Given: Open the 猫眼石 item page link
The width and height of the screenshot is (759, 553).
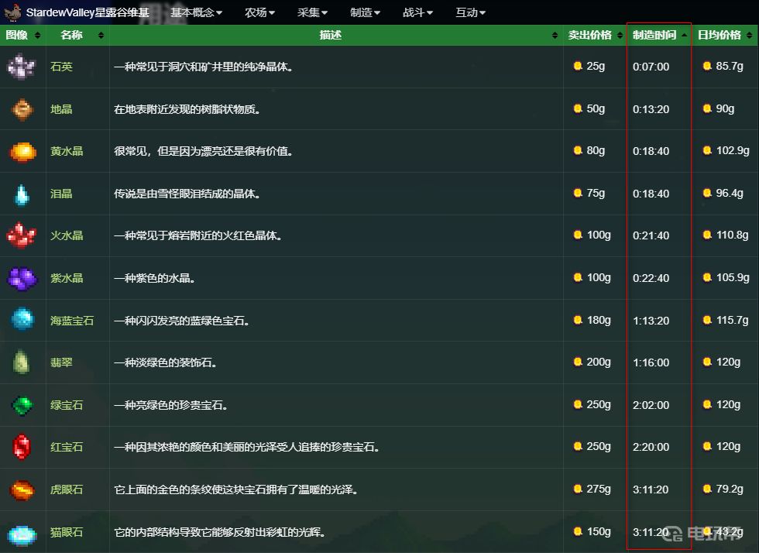Looking at the screenshot, I should click(67, 532).
